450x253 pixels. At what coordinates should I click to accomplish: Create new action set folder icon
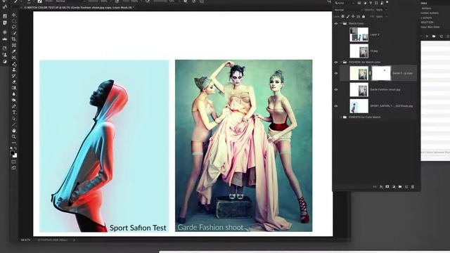click(434, 36)
